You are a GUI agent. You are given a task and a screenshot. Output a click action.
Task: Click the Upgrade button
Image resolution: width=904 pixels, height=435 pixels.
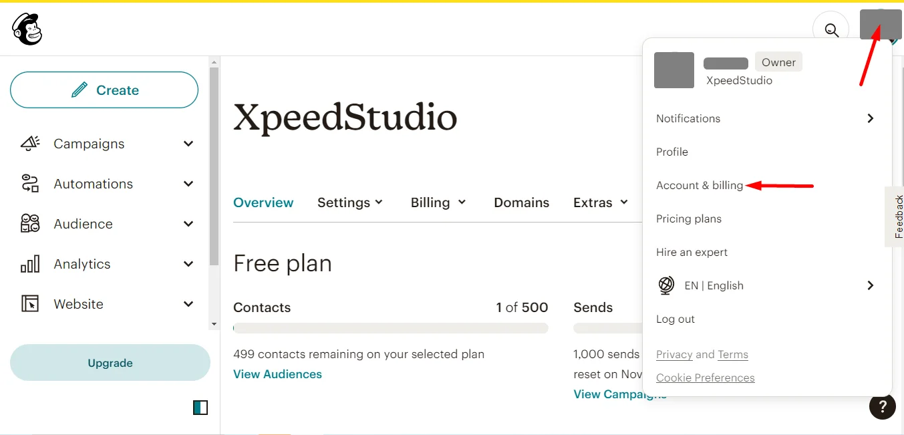coord(110,363)
